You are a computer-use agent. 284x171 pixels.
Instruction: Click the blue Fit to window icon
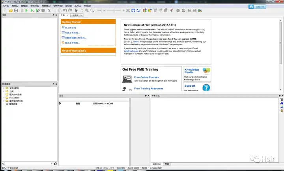[133, 11]
